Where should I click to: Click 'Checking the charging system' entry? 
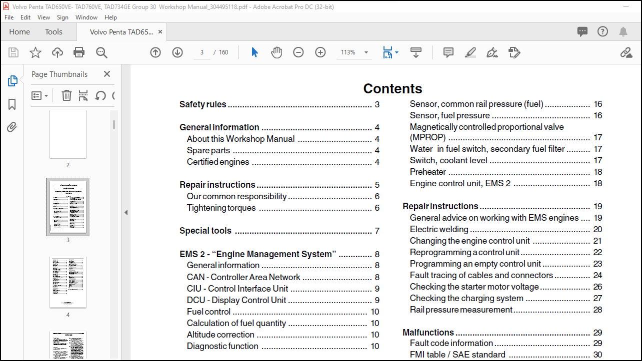[x=506, y=298]
